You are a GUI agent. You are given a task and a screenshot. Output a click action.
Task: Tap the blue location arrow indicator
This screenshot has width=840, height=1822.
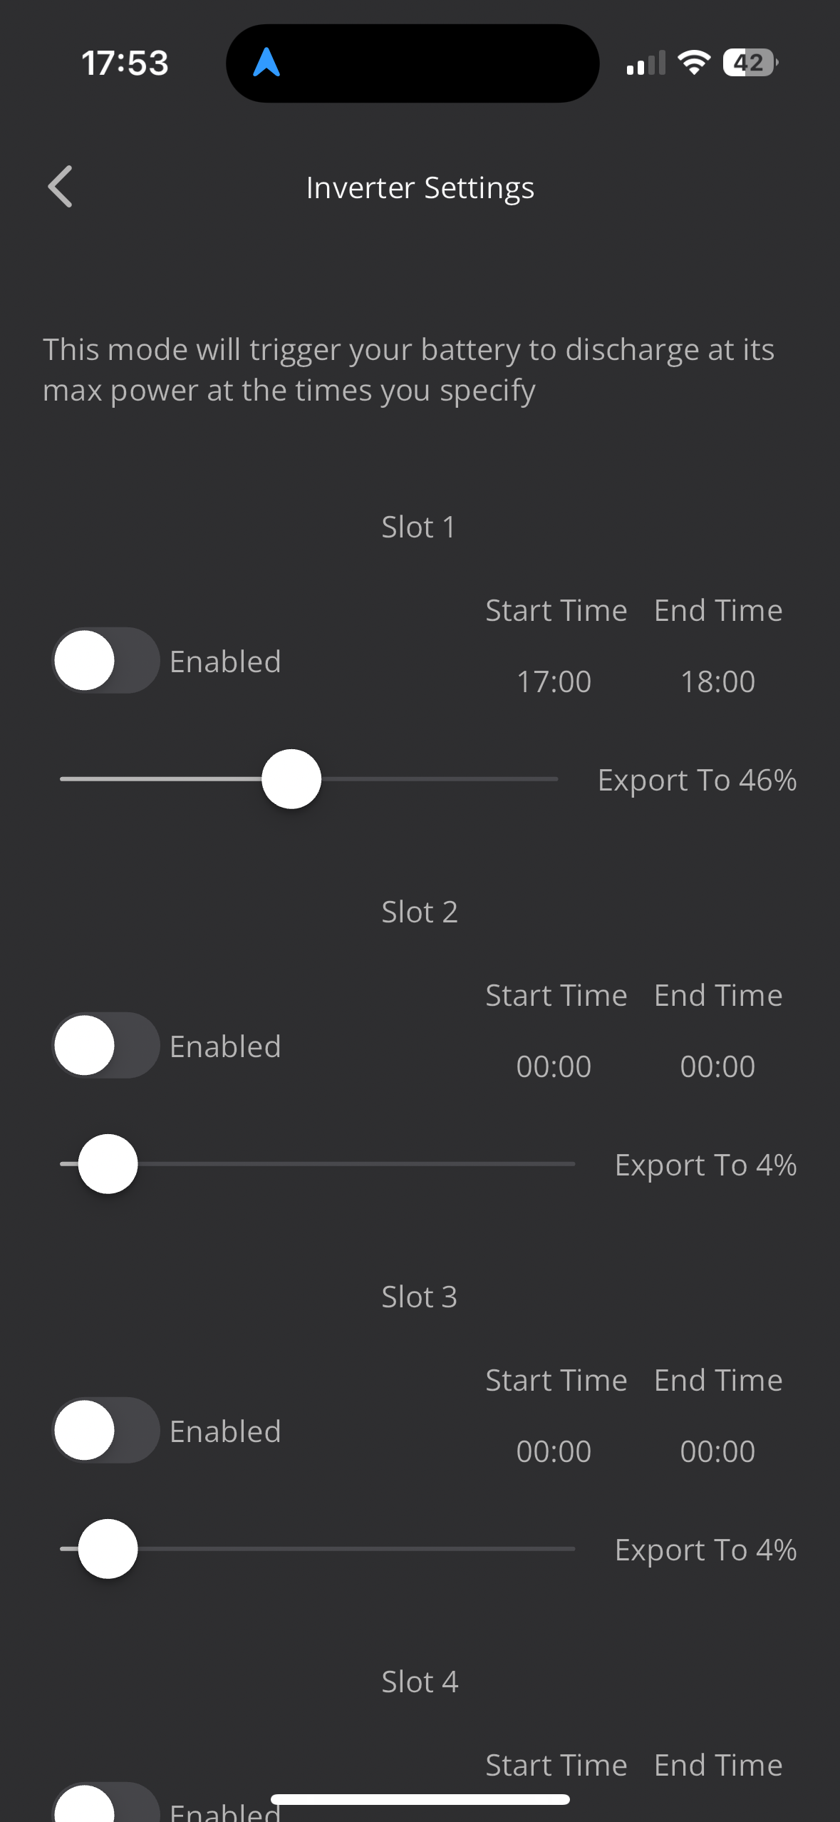tap(266, 63)
